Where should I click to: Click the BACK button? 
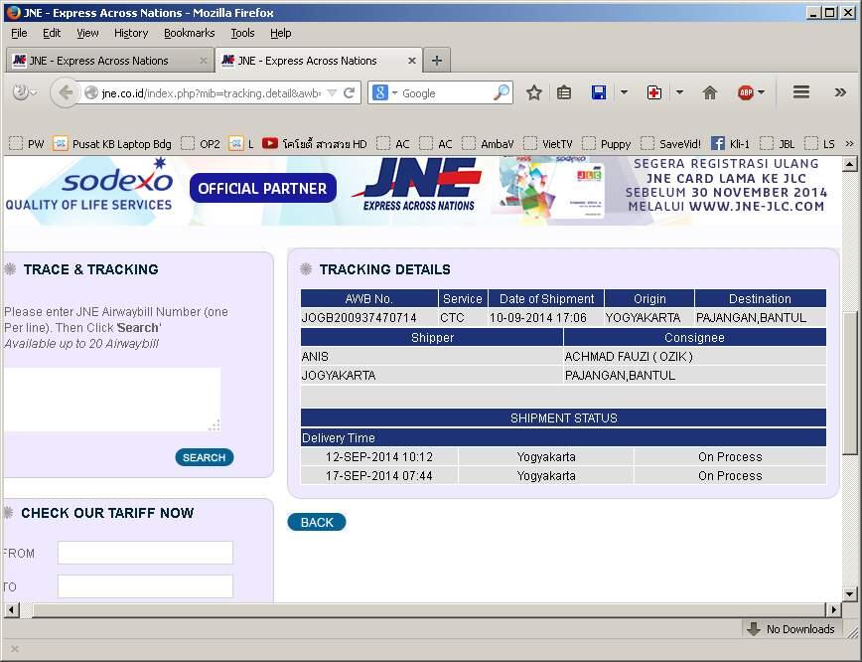[317, 522]
